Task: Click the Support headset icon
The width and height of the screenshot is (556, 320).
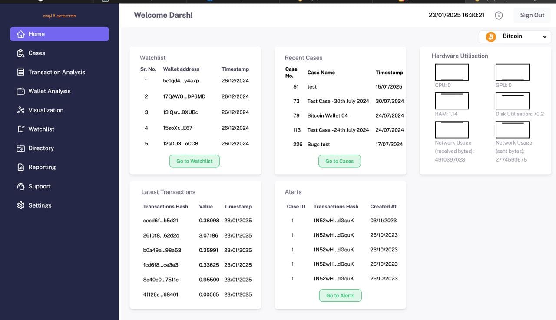Action: (x=20, y=186)
